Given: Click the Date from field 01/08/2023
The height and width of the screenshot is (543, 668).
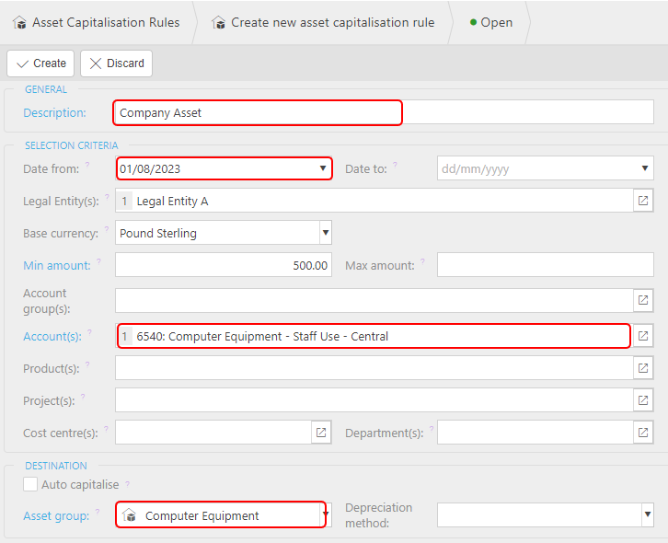Looking at the screenshot, I should pyautogui.click(x=224, y=168).
